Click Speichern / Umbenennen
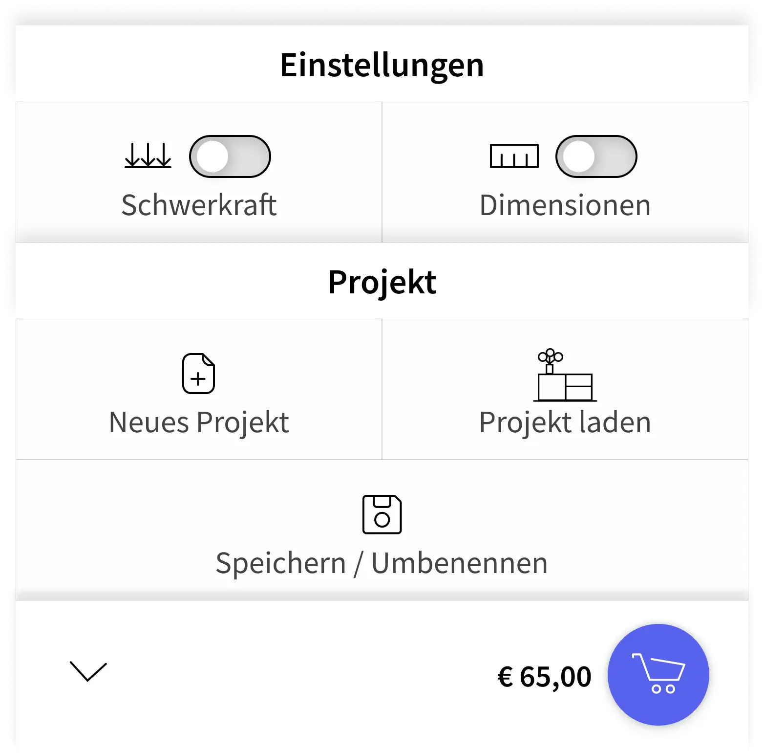Viewport: 764px width, 753px height. (382, 562)
